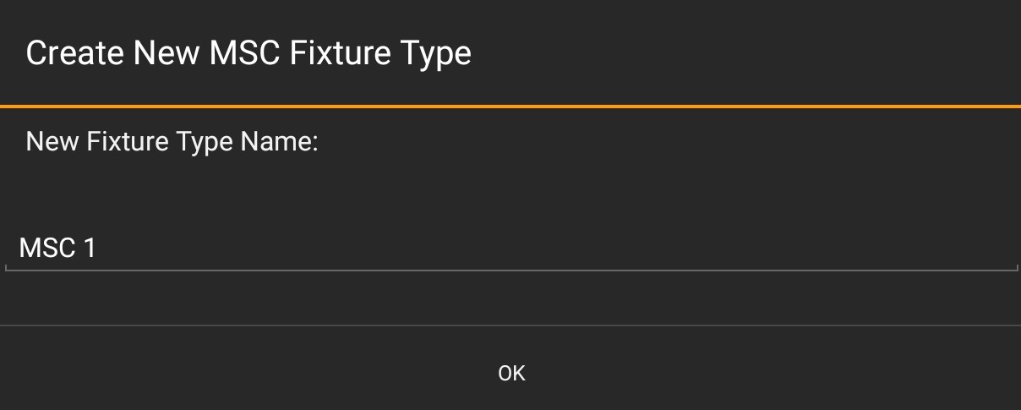Click the "MSC 1" text in the field

(x=57, y=249)
